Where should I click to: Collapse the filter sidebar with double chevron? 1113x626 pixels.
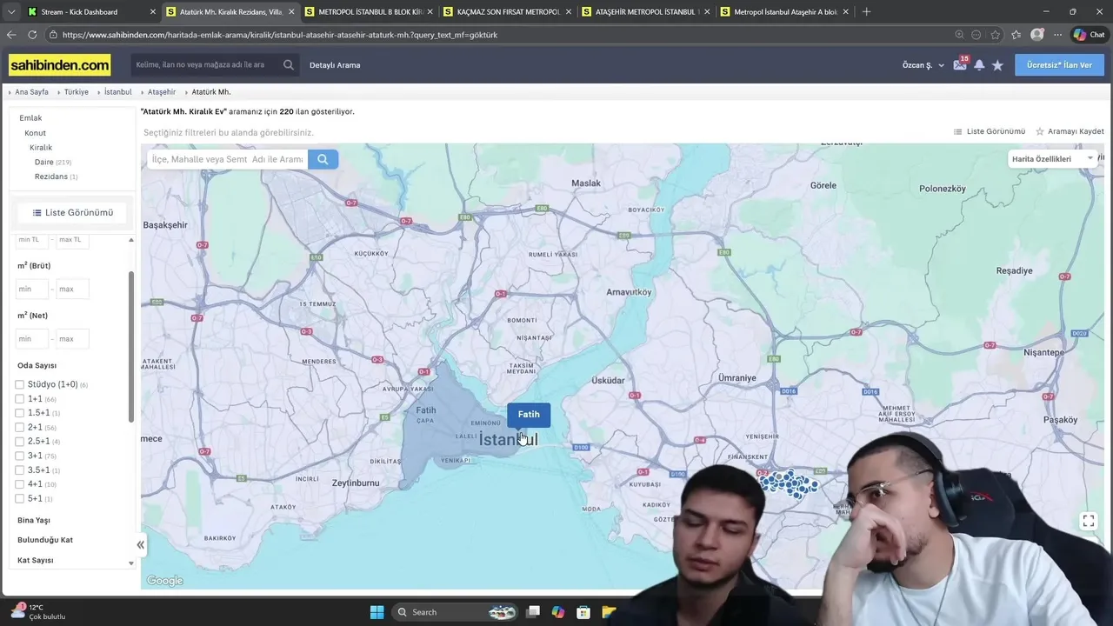tap(140, 545)
